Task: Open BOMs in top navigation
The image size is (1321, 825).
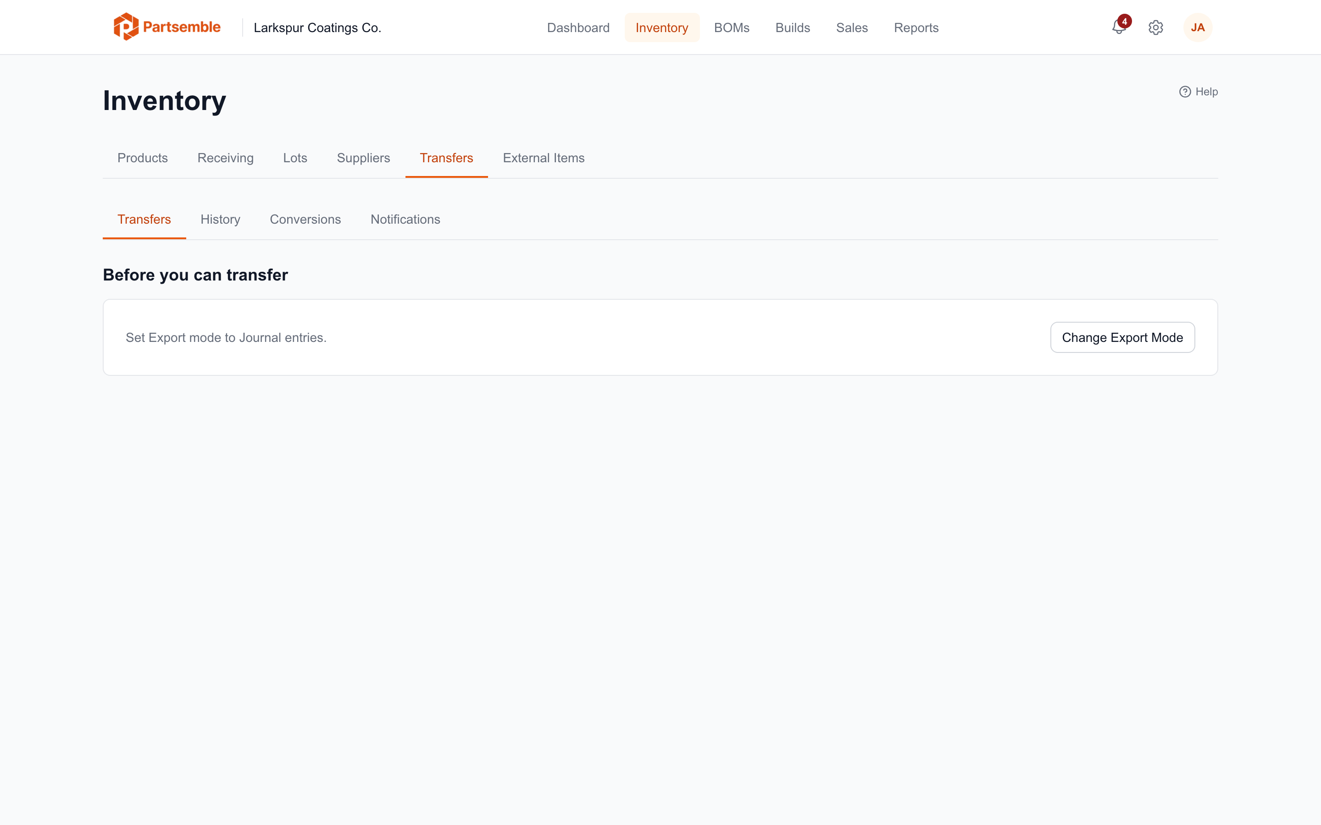Action: point(732,27)
